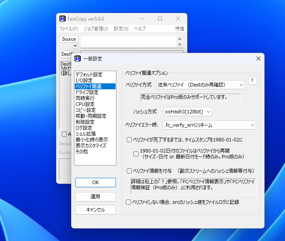Open the ベリファイエラー時 dropdown
Viewport: 285px width, 241px height.
click(x=209, y=125)
